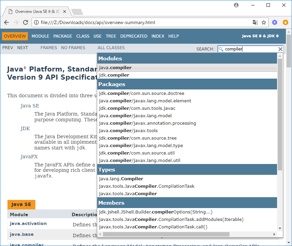Switch to FRAMES view
This screenshot has height=246, width=292.
49,48
